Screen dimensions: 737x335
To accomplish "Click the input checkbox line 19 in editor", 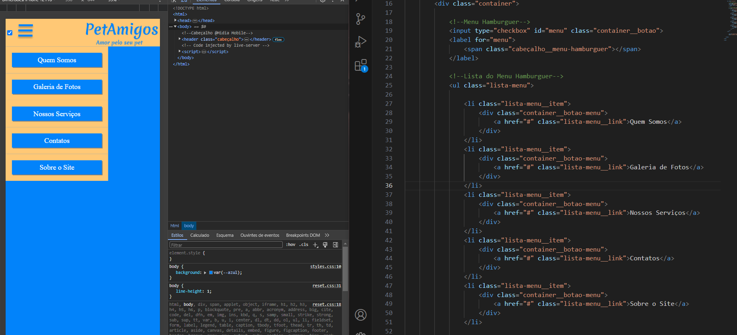I will coord(556,31).
